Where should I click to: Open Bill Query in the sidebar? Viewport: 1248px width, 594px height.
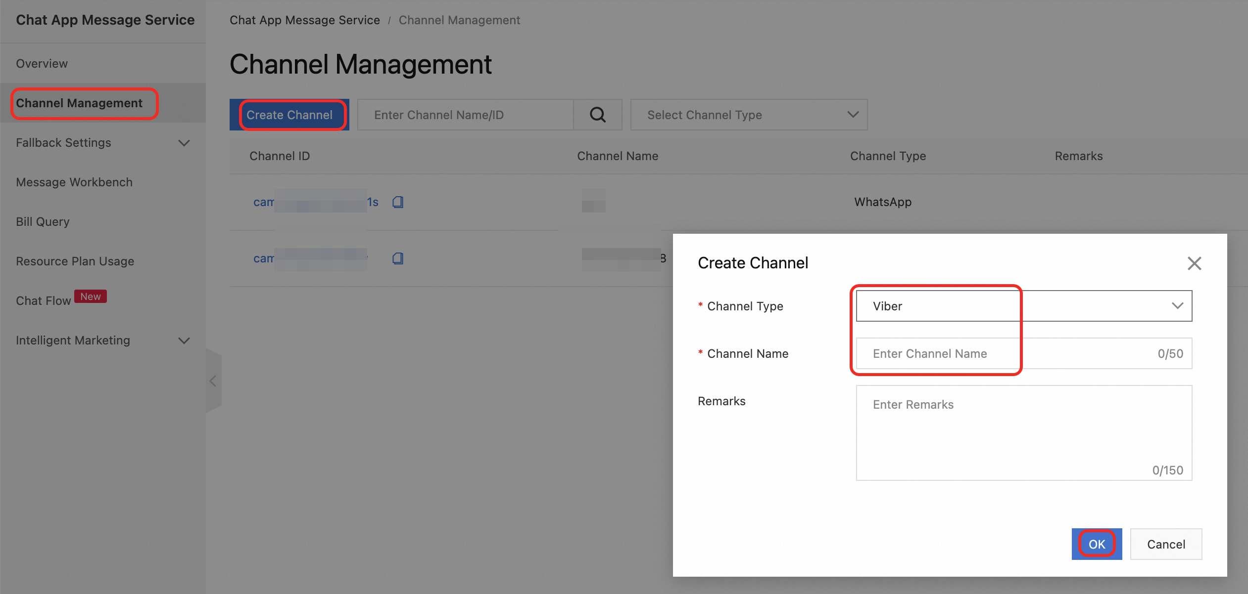(43, 222)
